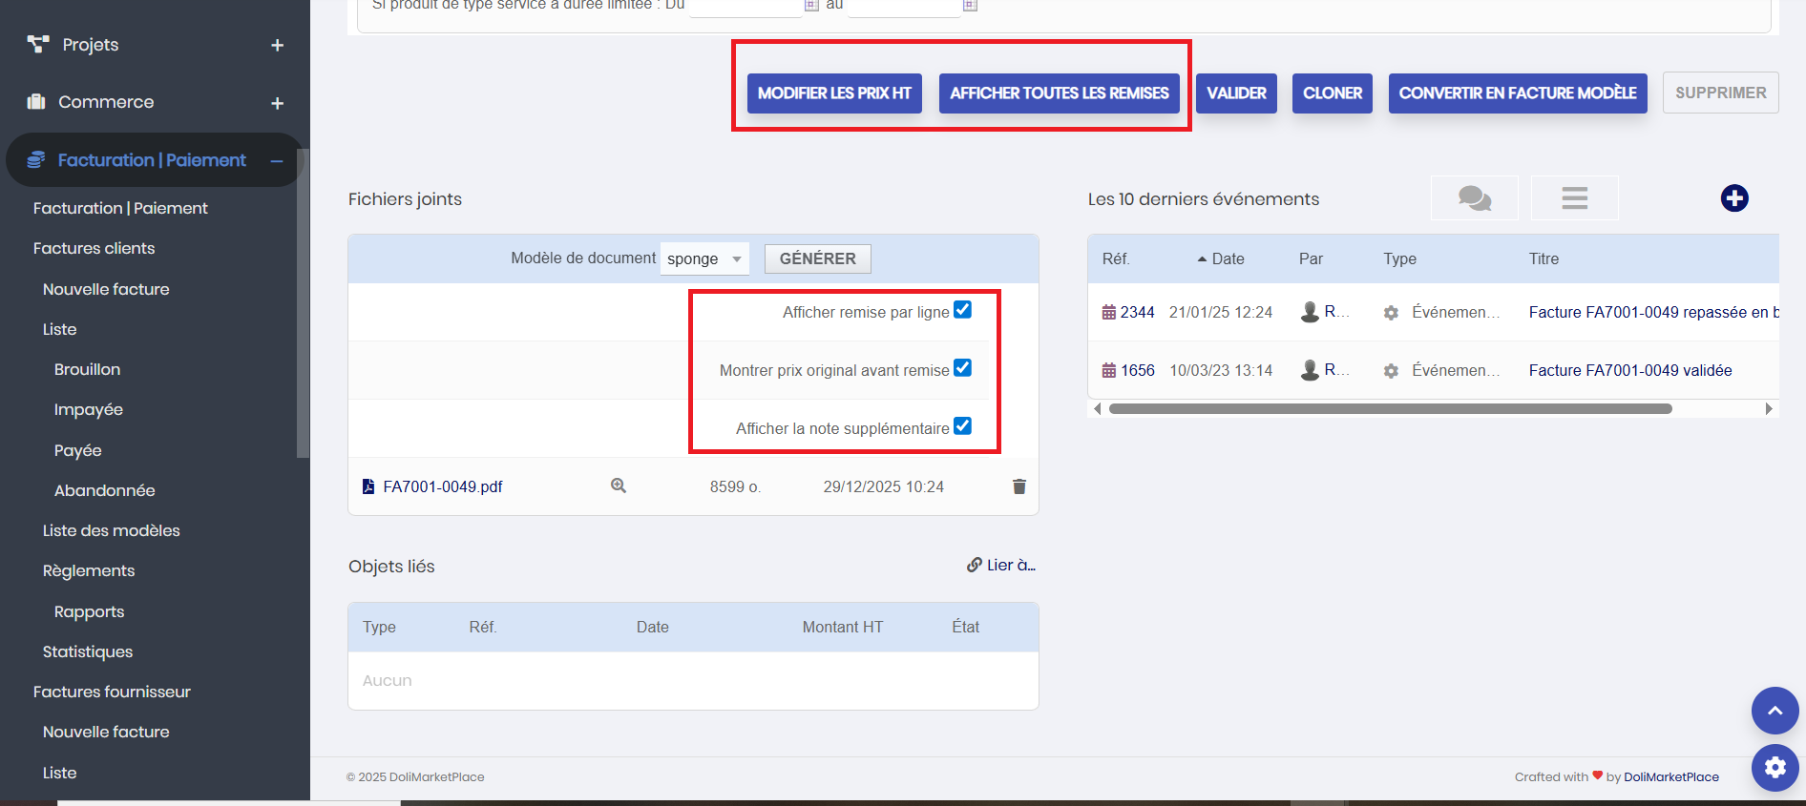This screenshot has height=806, width=1806.
Task: Toggle Afficher remise par ligne checkbox
Action: (x=963, y=310)
